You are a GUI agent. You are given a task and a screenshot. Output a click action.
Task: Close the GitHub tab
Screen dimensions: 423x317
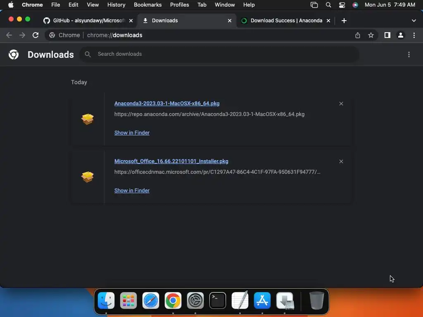tap(131, 21)
